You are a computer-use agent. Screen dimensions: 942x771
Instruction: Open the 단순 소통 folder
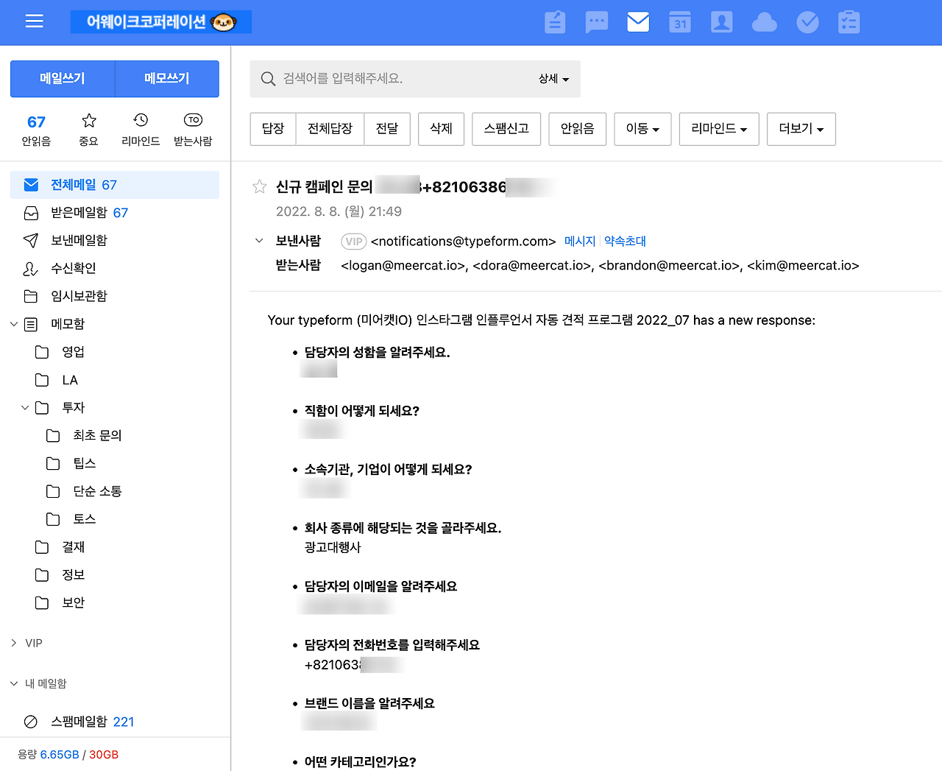[x=97, y=492]
